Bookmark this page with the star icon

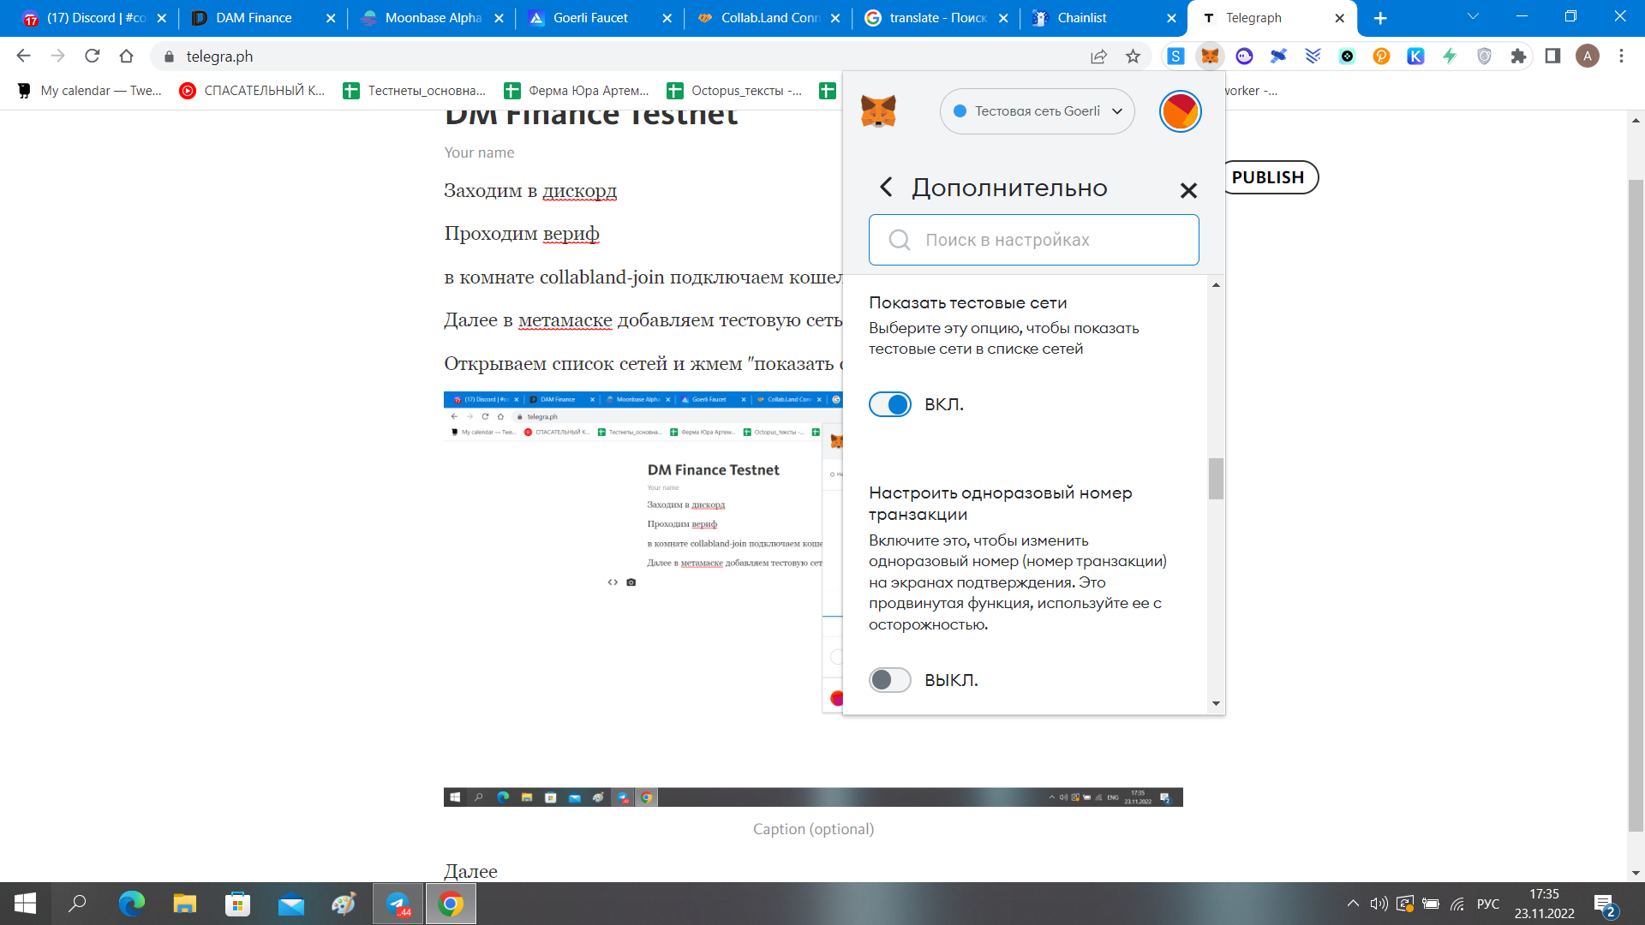click(x=1133, y=57)
